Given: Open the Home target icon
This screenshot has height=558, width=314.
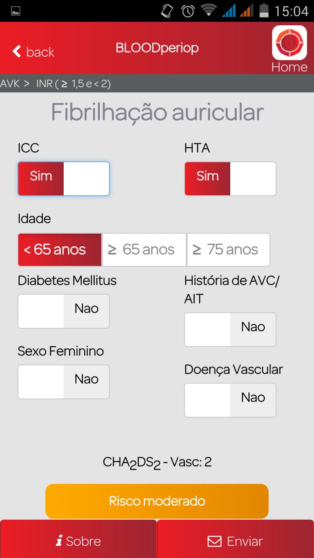Looking at the screenshot, I should (289, 43).
